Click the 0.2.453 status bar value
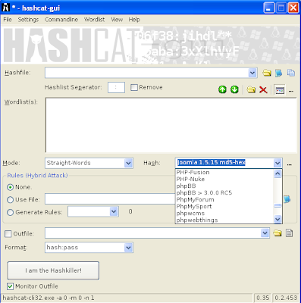 [286, 298]
